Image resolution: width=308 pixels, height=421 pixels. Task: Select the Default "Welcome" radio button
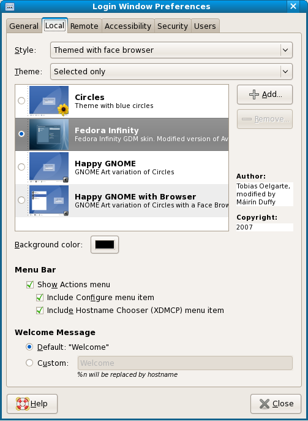(29, 347)
